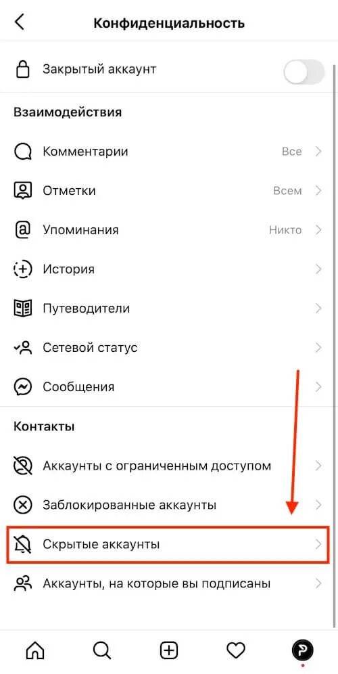This screenshot has height=674, width=338.
Task: Tap the Путеводители book icon
Action: click(x=22, y=308)
